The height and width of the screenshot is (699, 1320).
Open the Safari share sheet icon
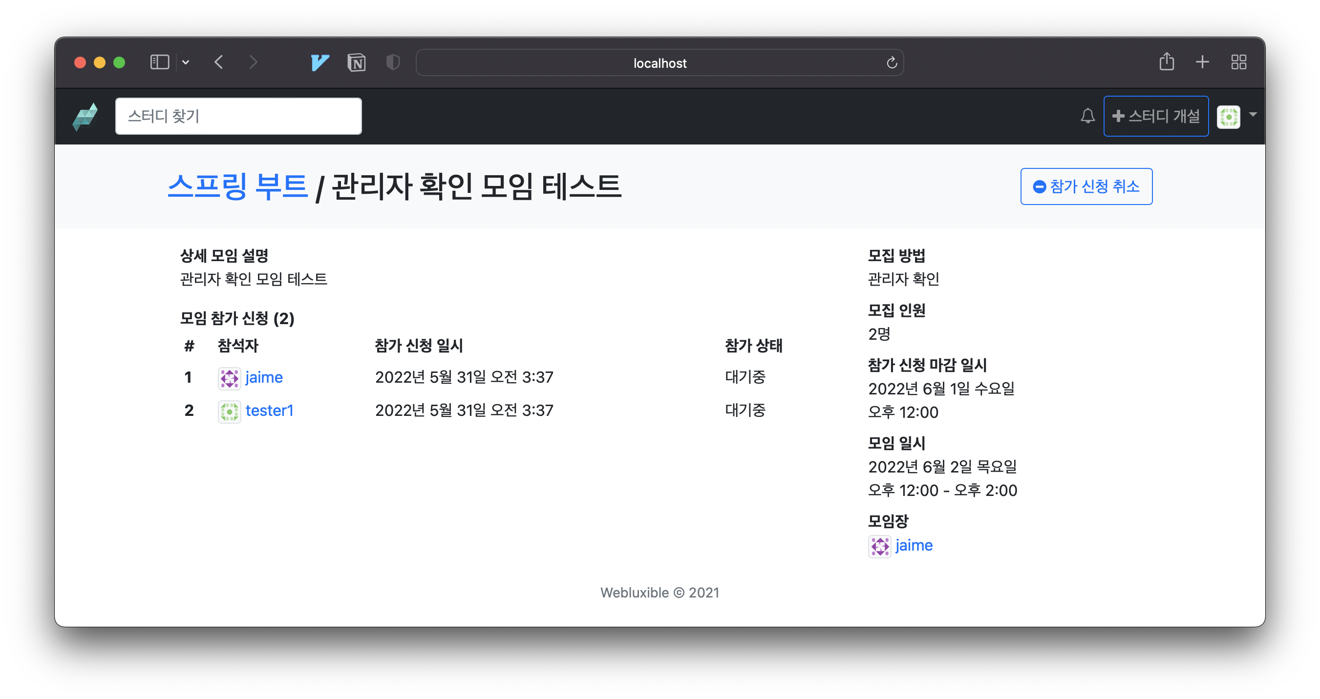coord(1167,62)
